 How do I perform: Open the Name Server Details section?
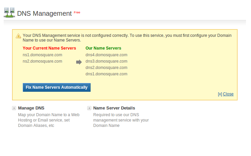pyautogui.click(x=114, y=108)
